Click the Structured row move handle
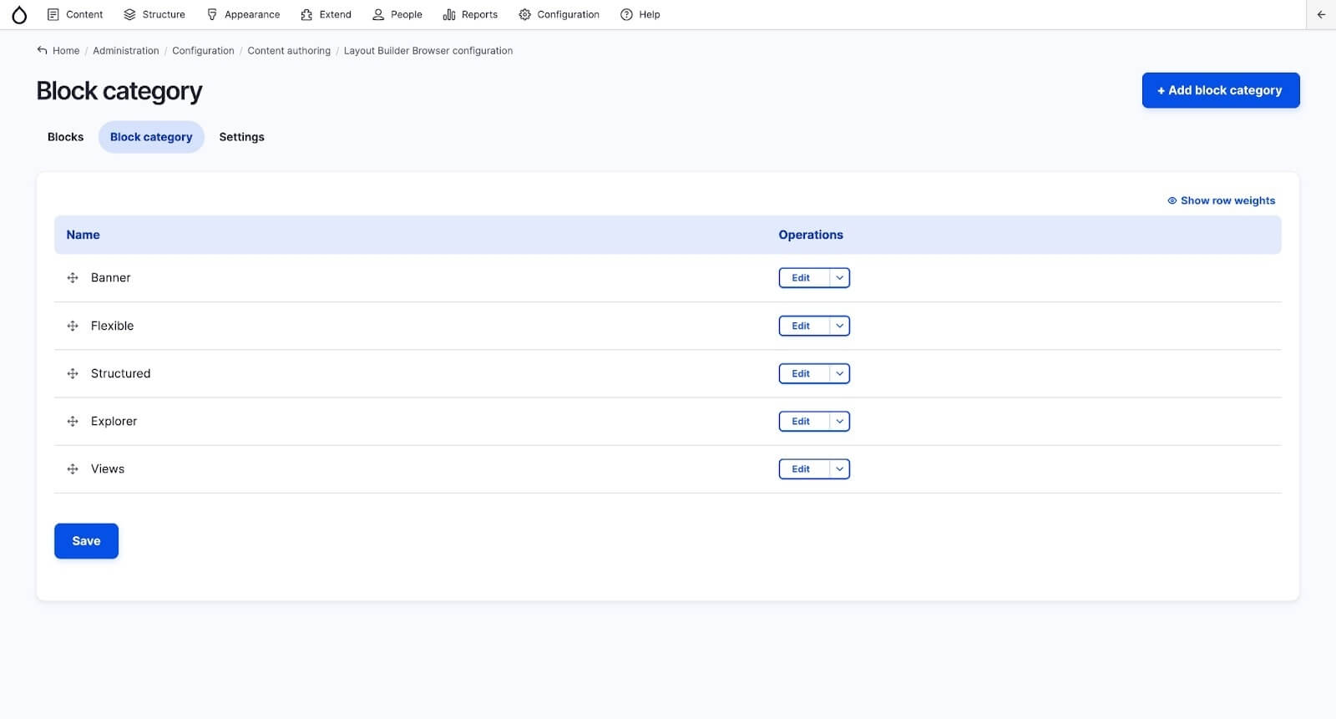 pos(73,374)
